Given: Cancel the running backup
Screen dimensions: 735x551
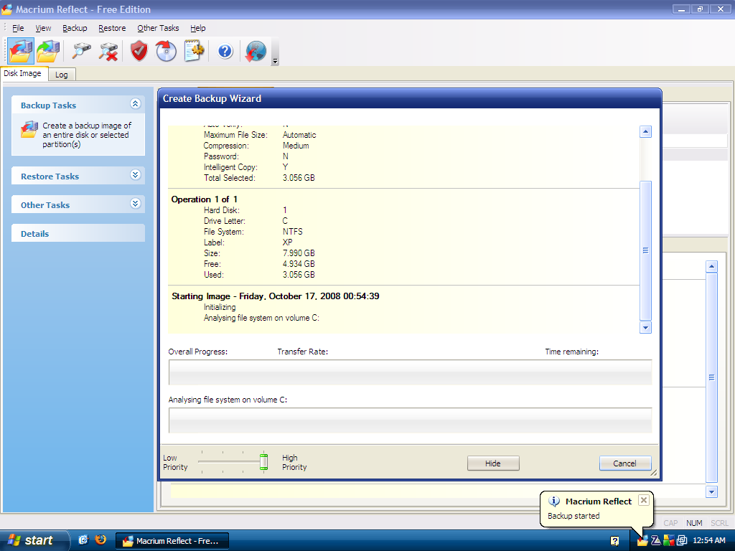Looking at the screenshot, I should pyautogui.click(x=625, y=463).
